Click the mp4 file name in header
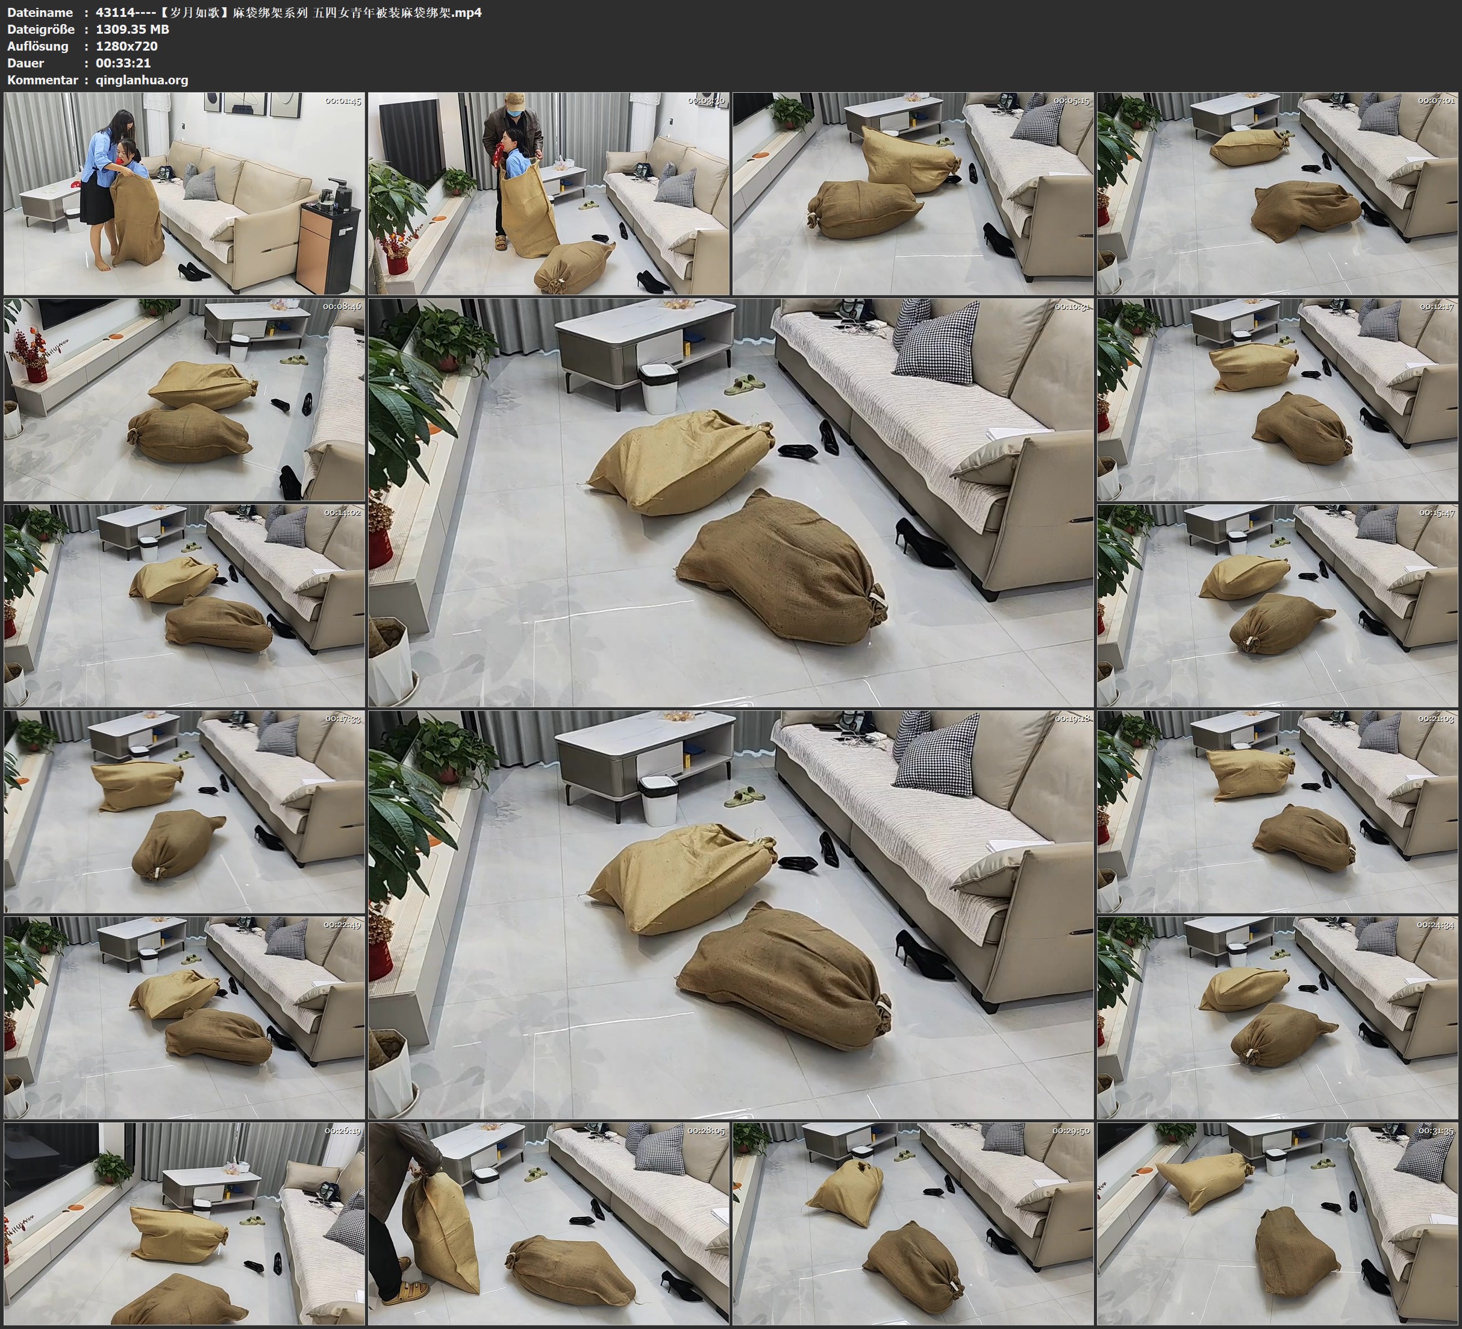This screenshot has width=1462, height=1329. pyautogui.click(x=288, y=12)
